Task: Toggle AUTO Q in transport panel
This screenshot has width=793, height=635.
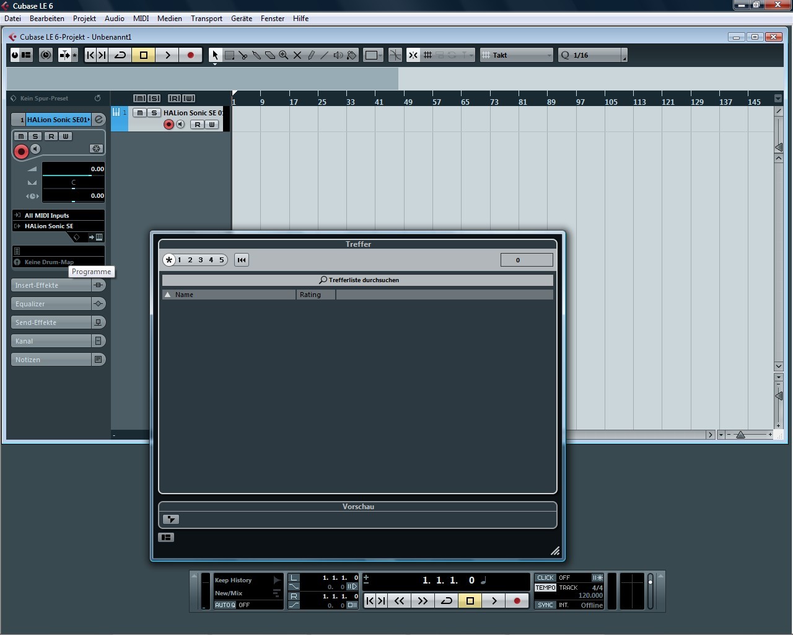Action: click(x=225, y=605)
